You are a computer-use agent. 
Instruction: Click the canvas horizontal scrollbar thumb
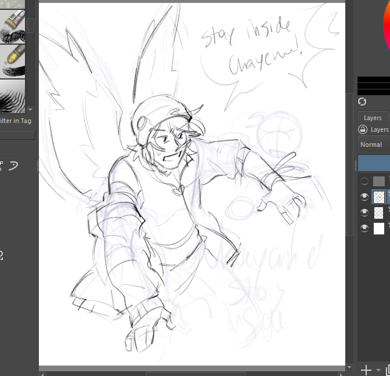click(196, 374)
